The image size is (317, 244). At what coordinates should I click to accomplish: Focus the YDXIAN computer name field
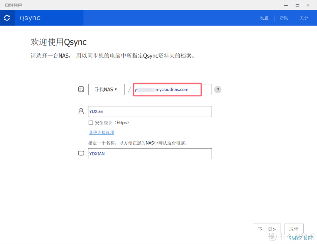point(150,154)
